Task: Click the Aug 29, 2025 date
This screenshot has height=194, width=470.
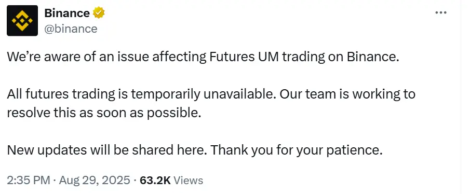Action: (95, 180)
